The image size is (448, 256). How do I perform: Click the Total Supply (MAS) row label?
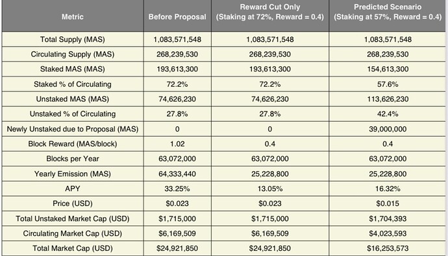[x=73, y=40]
